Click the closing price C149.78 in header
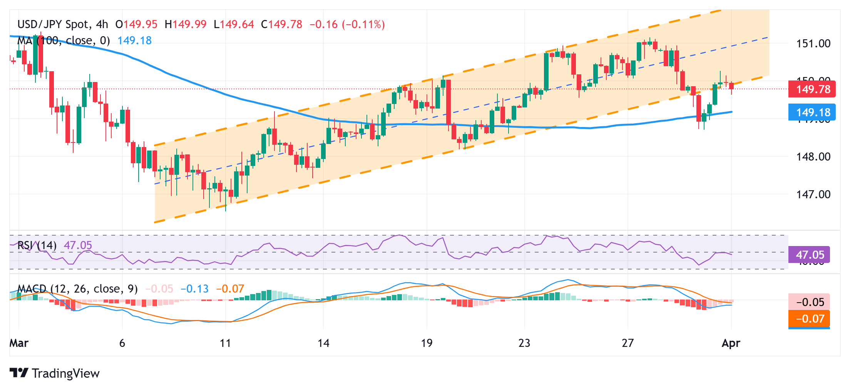 point(282,24)
